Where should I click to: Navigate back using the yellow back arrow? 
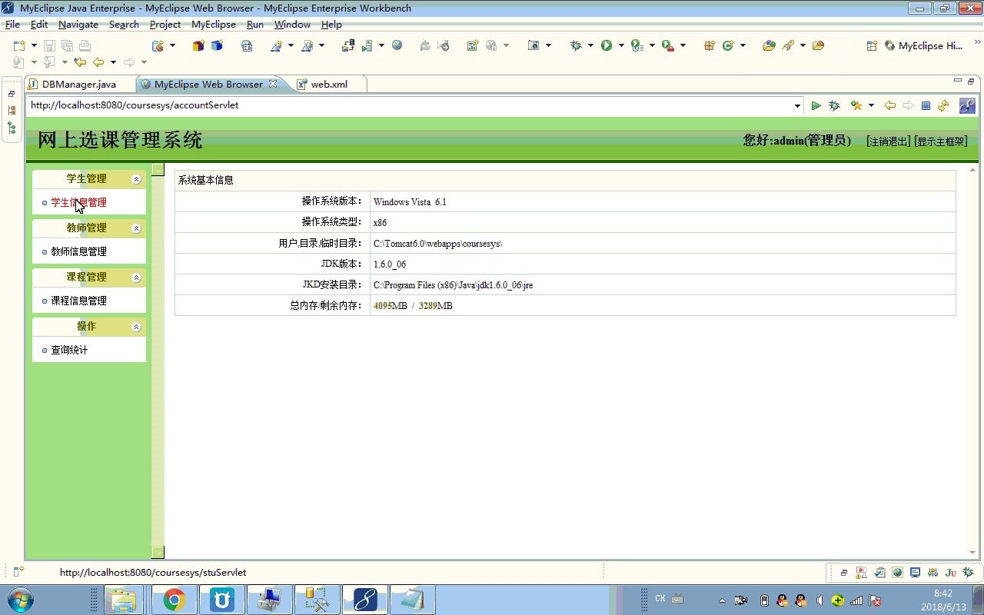click(x=889, y=105)
